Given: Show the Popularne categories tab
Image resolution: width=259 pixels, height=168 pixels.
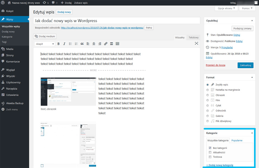Looking at the screenshot, I should click(x=237, y=140).
